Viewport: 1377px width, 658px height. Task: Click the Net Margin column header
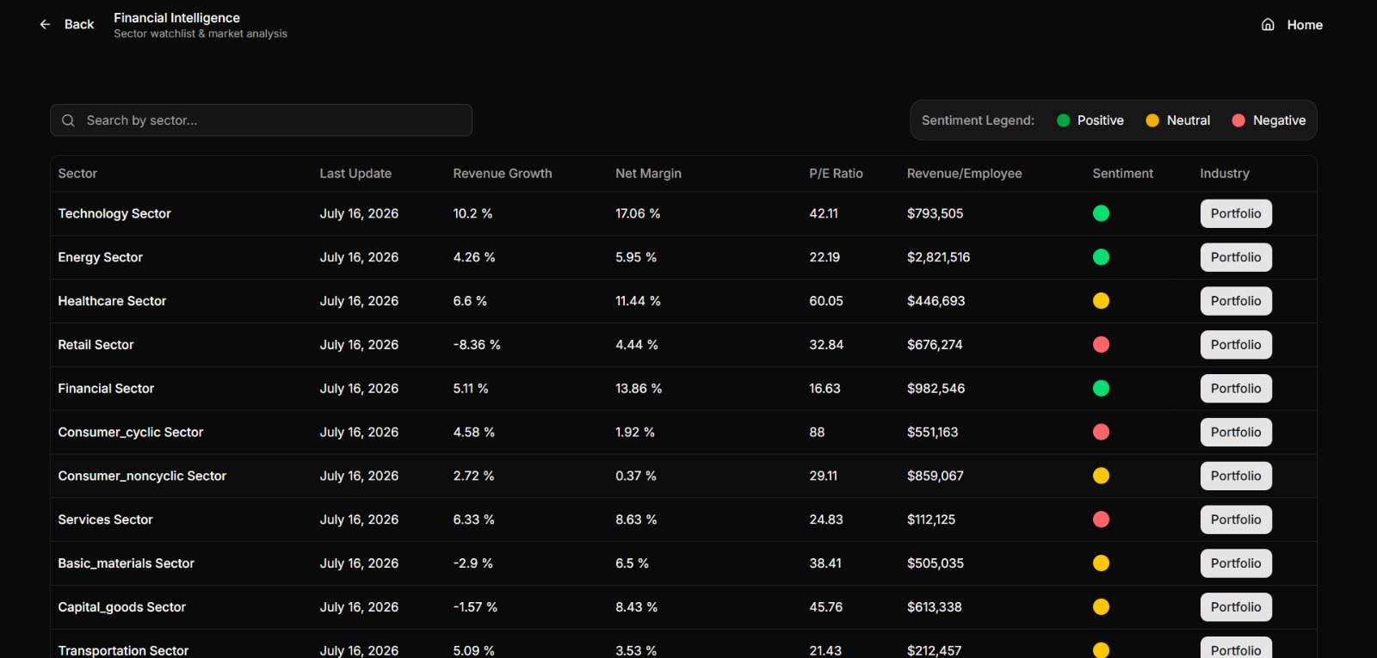(648, 174)
